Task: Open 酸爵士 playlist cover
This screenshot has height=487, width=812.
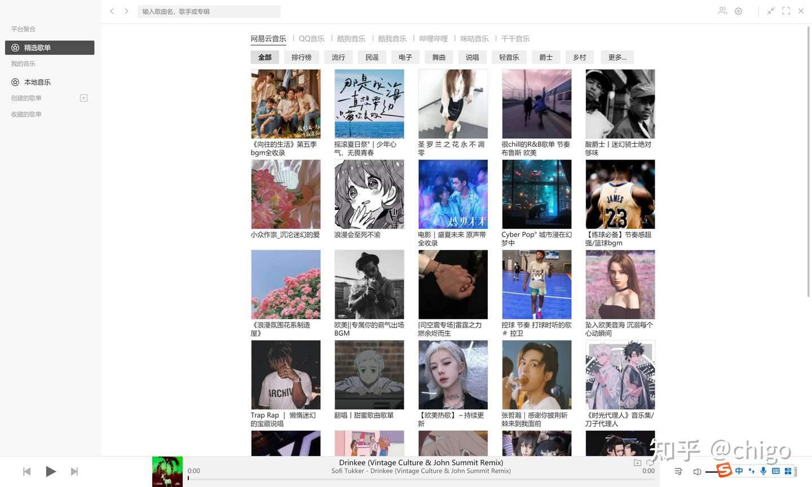Action: (620, 104)
